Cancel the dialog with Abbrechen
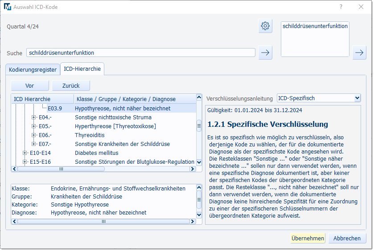Image resolution: width=374 pixels, height=251 pixels. coord(347,238)
